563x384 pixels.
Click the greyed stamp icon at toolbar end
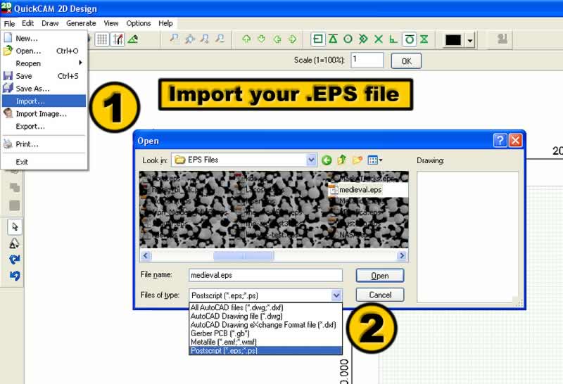point(502,39)
